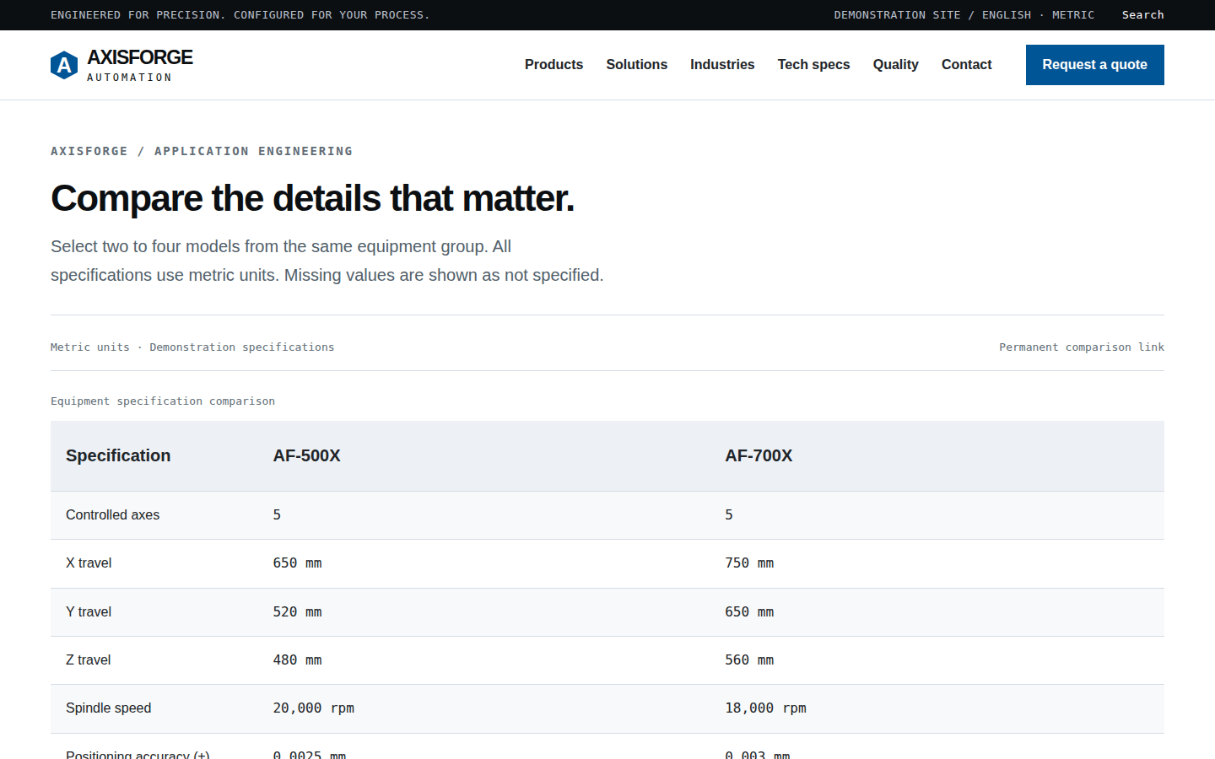
Task: Click the 650 mm X travel value for AF-500X
Action: 297,563
